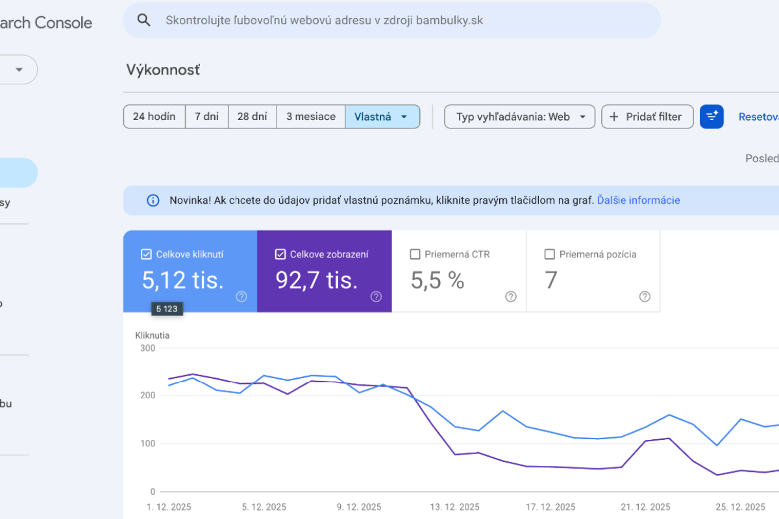This screenshot has height=519, width=779.
Task: Open help icon on Priemerná CTR card
Action: 511,296
